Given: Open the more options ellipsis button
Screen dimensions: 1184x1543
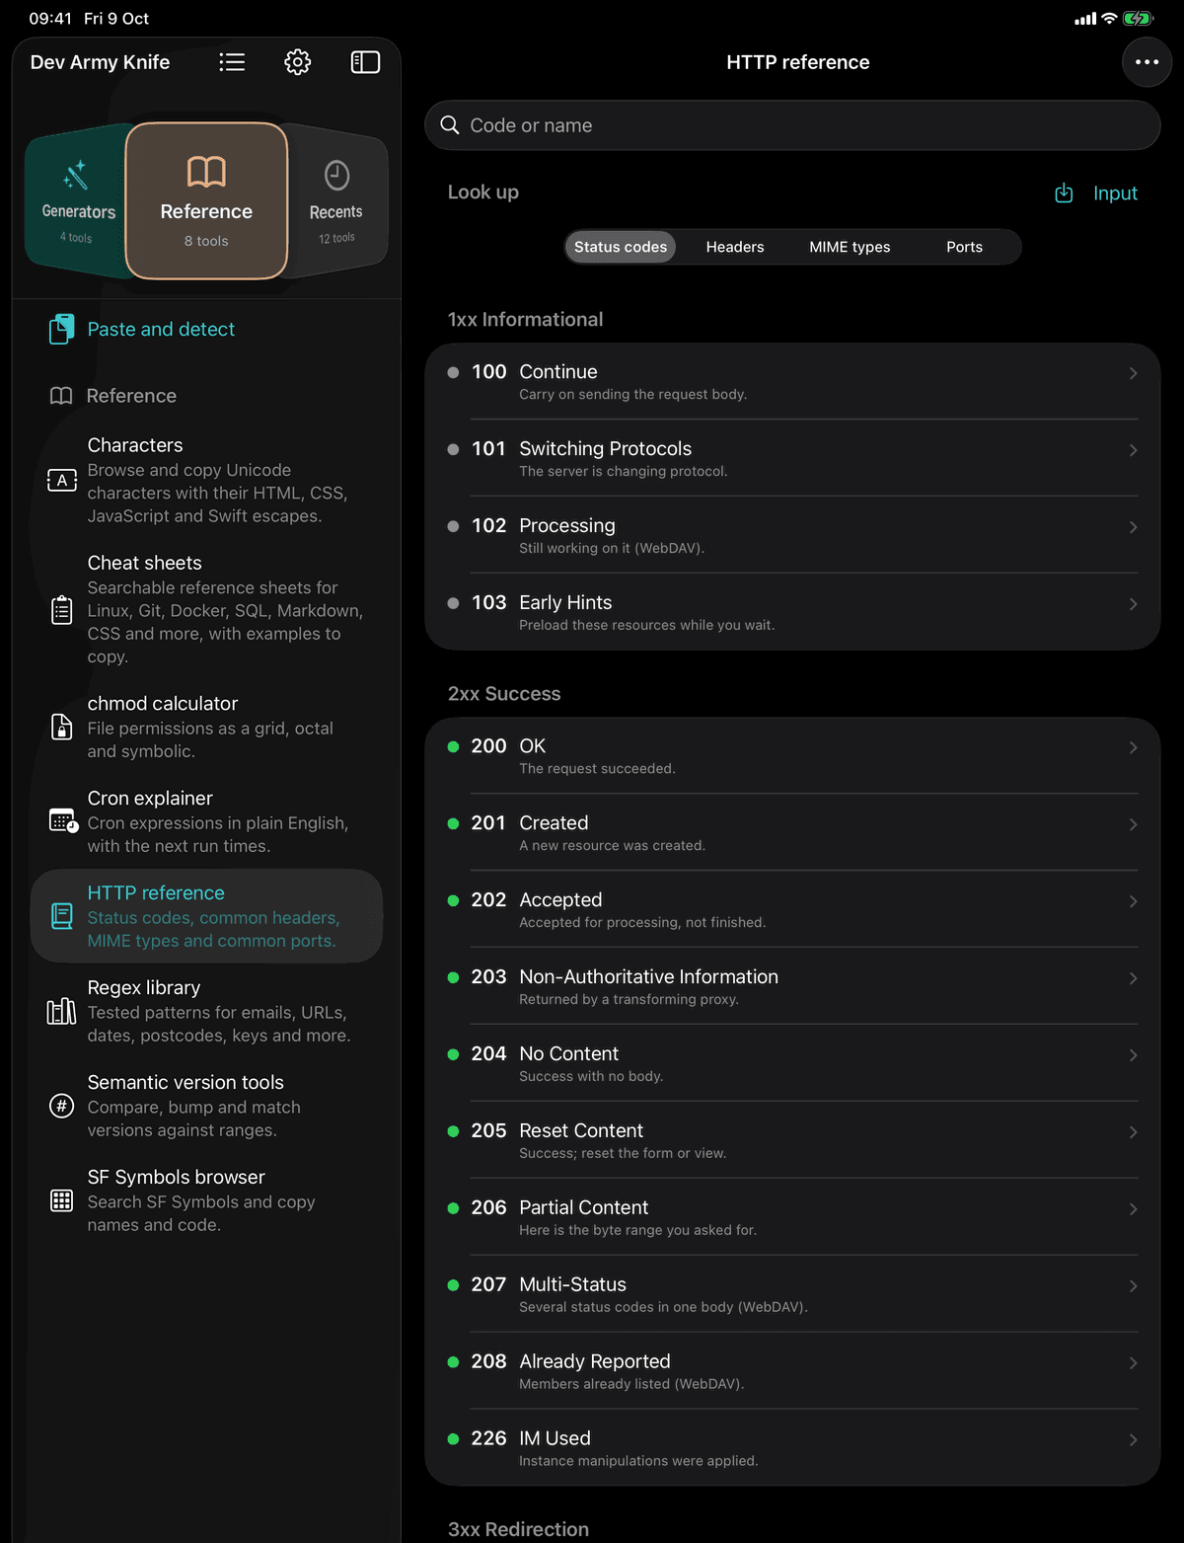Looking at the screenshot, I should (1147, 62).
